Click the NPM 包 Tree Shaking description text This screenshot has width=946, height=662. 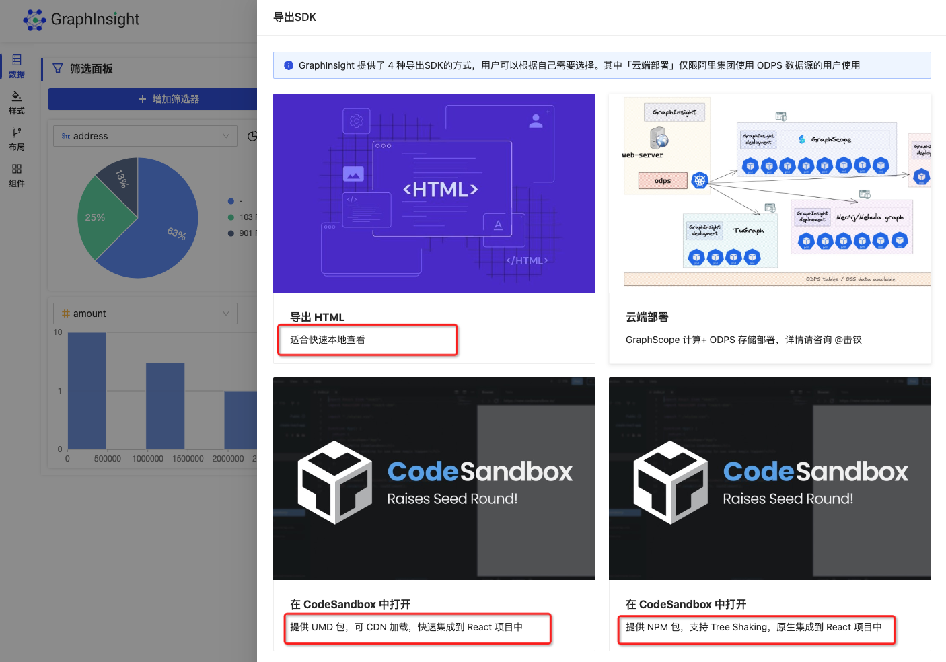coord(754,627)
